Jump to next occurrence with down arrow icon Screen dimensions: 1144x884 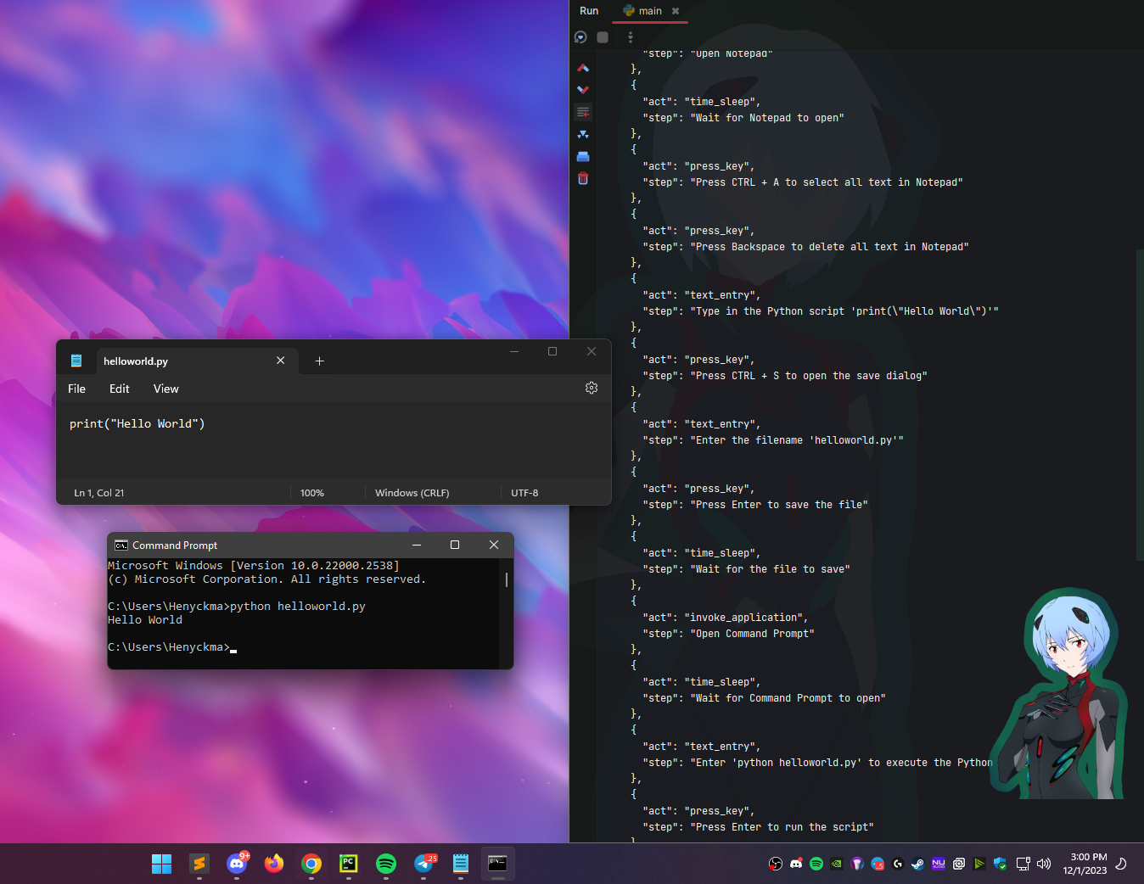pyautogui.click(x=583, y=90)
